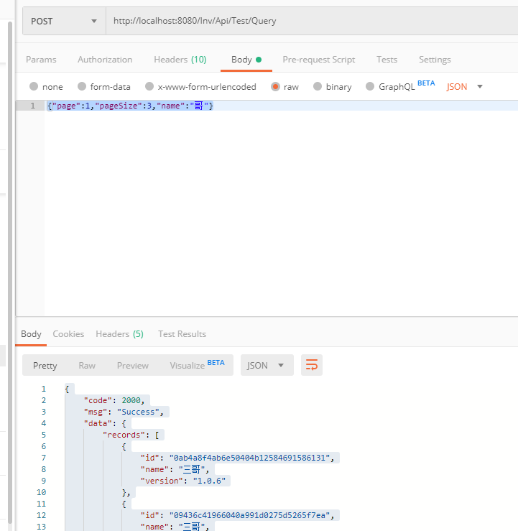The width and height of the screenshot is (518, 531).
Task: Open the POST method dropdown
Action: click(x=64, y=21)
